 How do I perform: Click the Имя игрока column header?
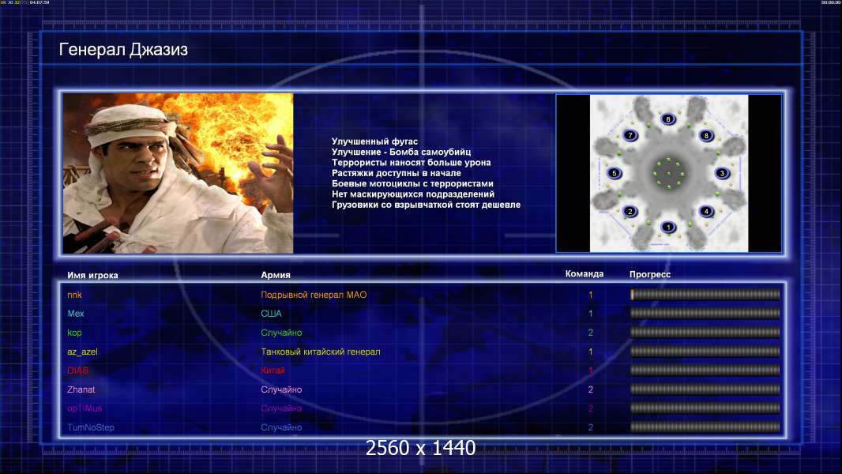87,275
